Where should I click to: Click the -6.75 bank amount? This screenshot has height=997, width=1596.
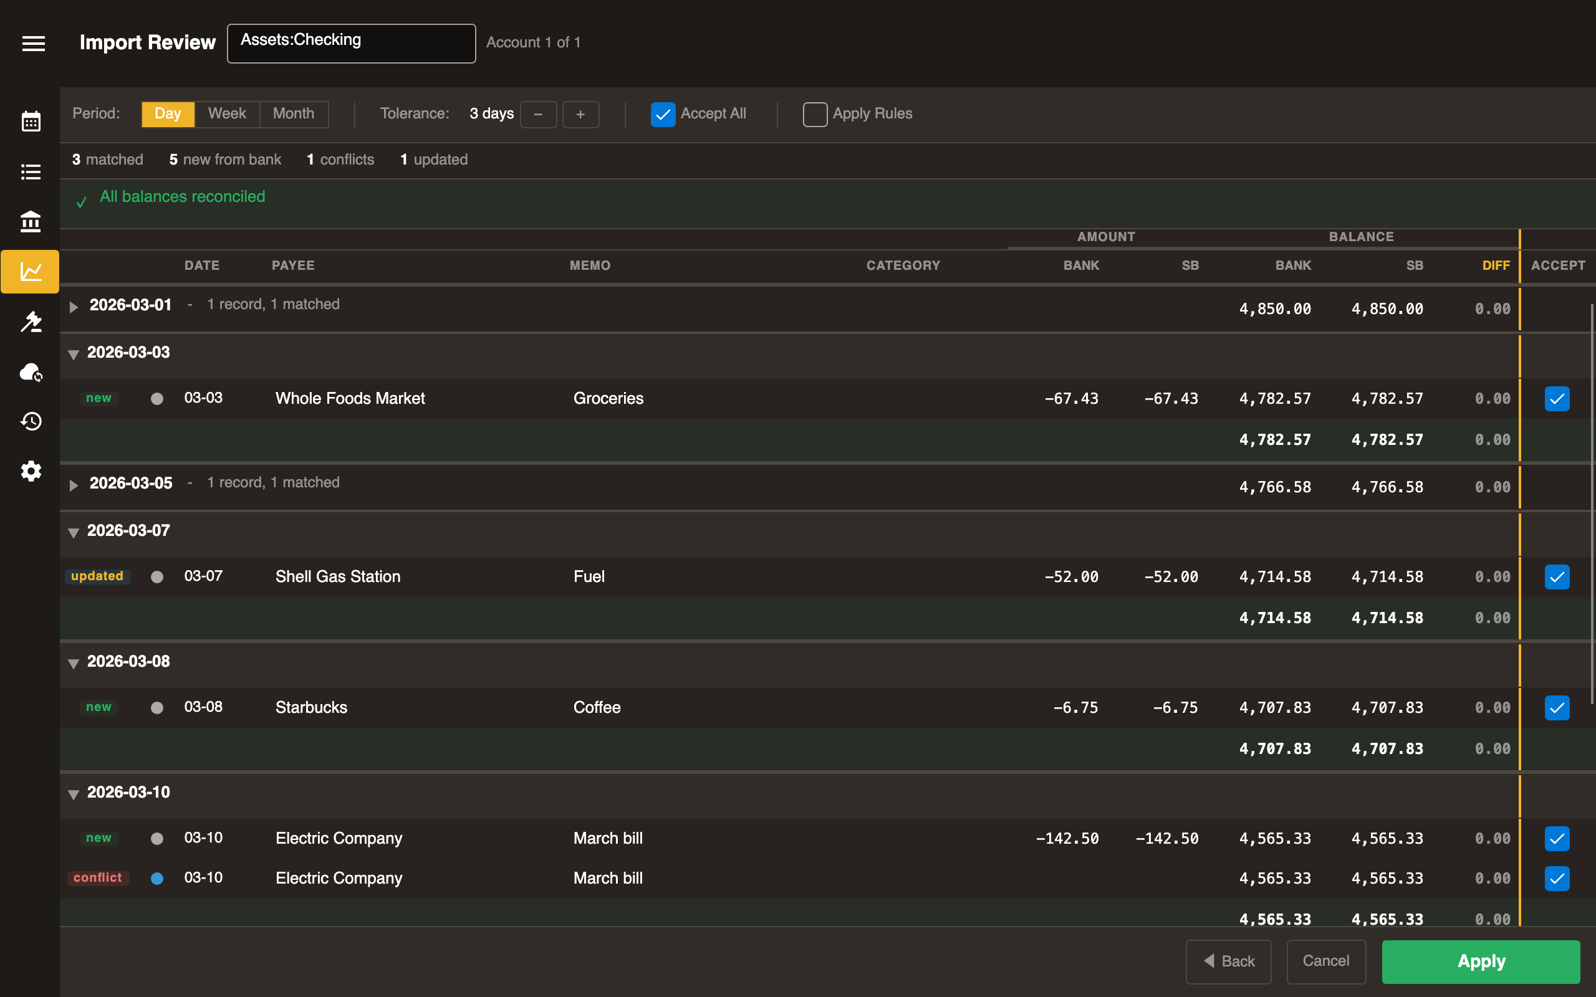[1075, 707]
